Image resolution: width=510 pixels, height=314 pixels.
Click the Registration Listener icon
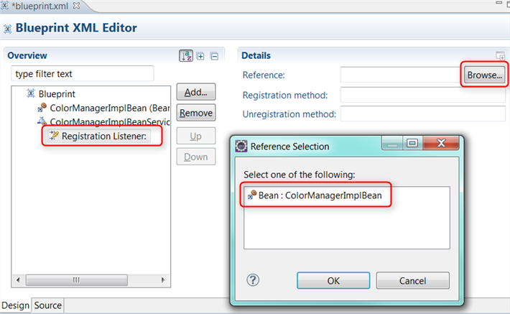coord(54,136)
